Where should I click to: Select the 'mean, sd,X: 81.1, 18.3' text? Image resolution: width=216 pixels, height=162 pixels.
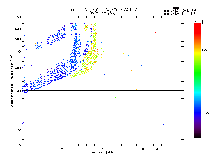pos(180,13)
